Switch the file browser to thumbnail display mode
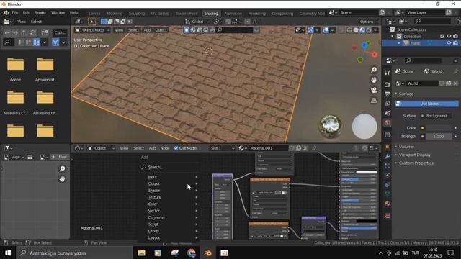The image size is (461, 259). click(37, 42)
